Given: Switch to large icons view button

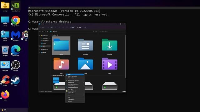Looking at the screenshot, I should [x=125, y=91].
